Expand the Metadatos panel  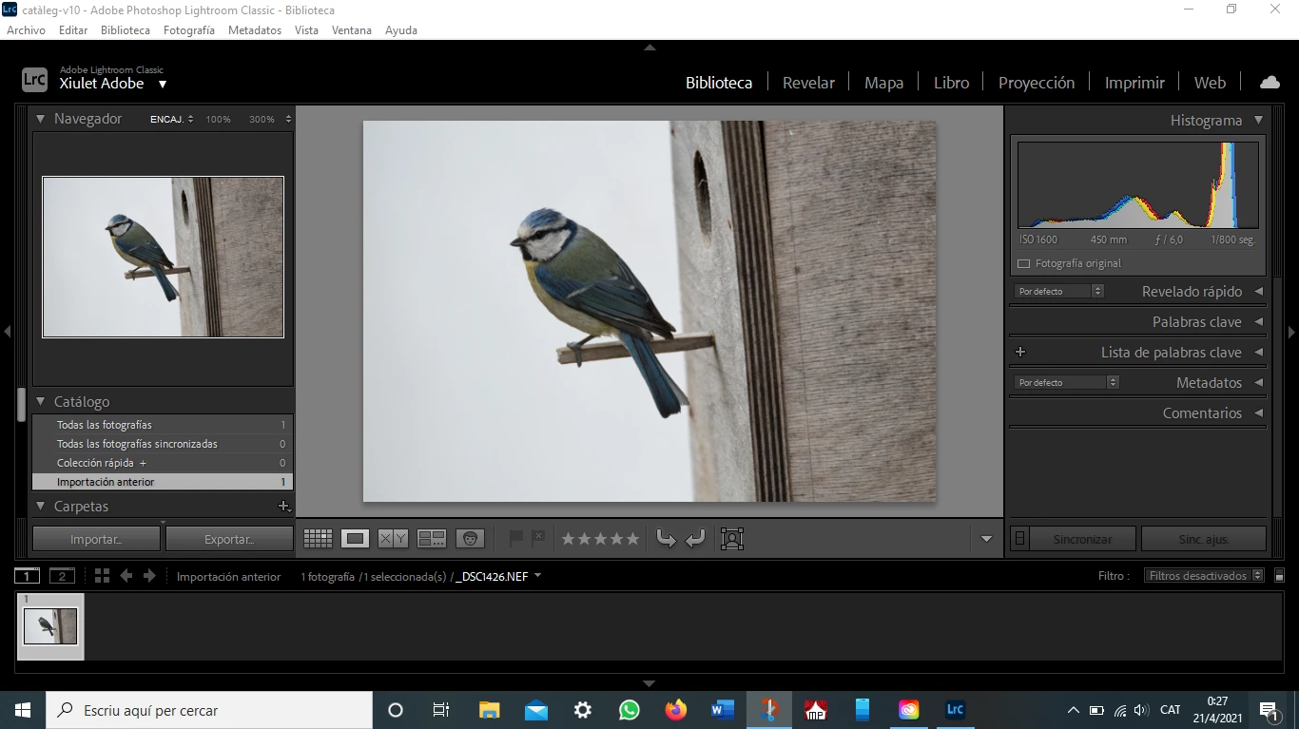1258,383
